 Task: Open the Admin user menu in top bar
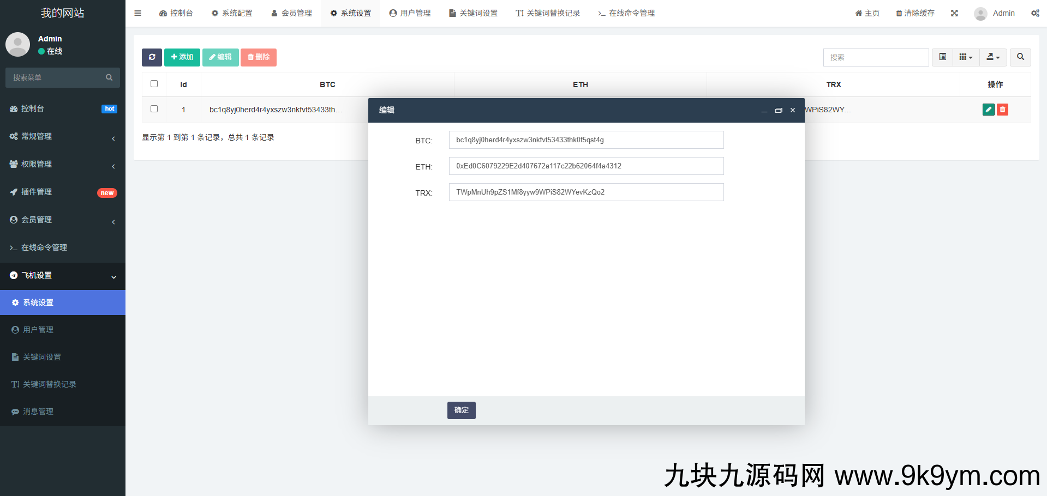click(x=995, y=13)
